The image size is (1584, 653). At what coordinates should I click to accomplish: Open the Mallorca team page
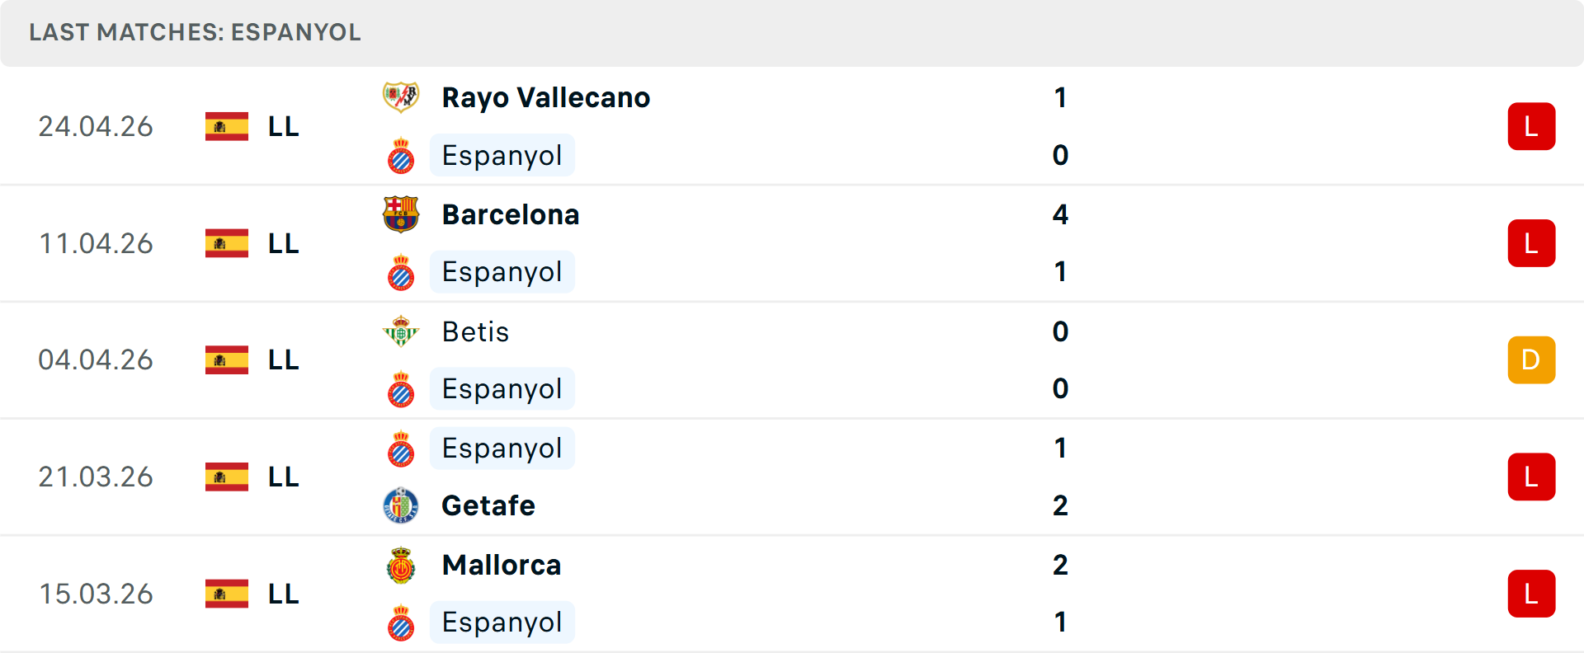pos(501,566)
